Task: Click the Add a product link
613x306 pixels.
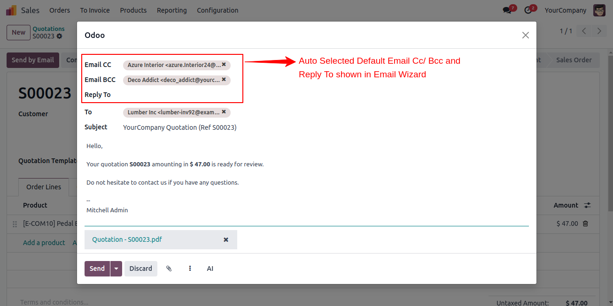Action: (x=44, y=243)
